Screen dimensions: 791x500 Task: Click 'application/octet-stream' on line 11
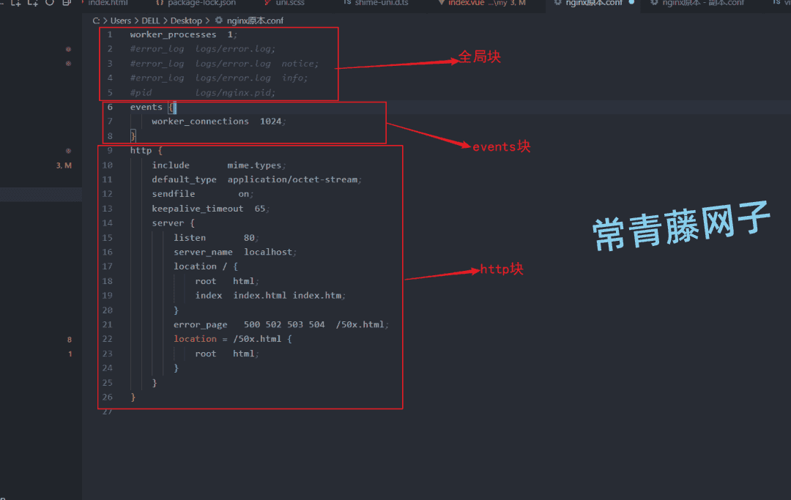(x=292, y=179)
